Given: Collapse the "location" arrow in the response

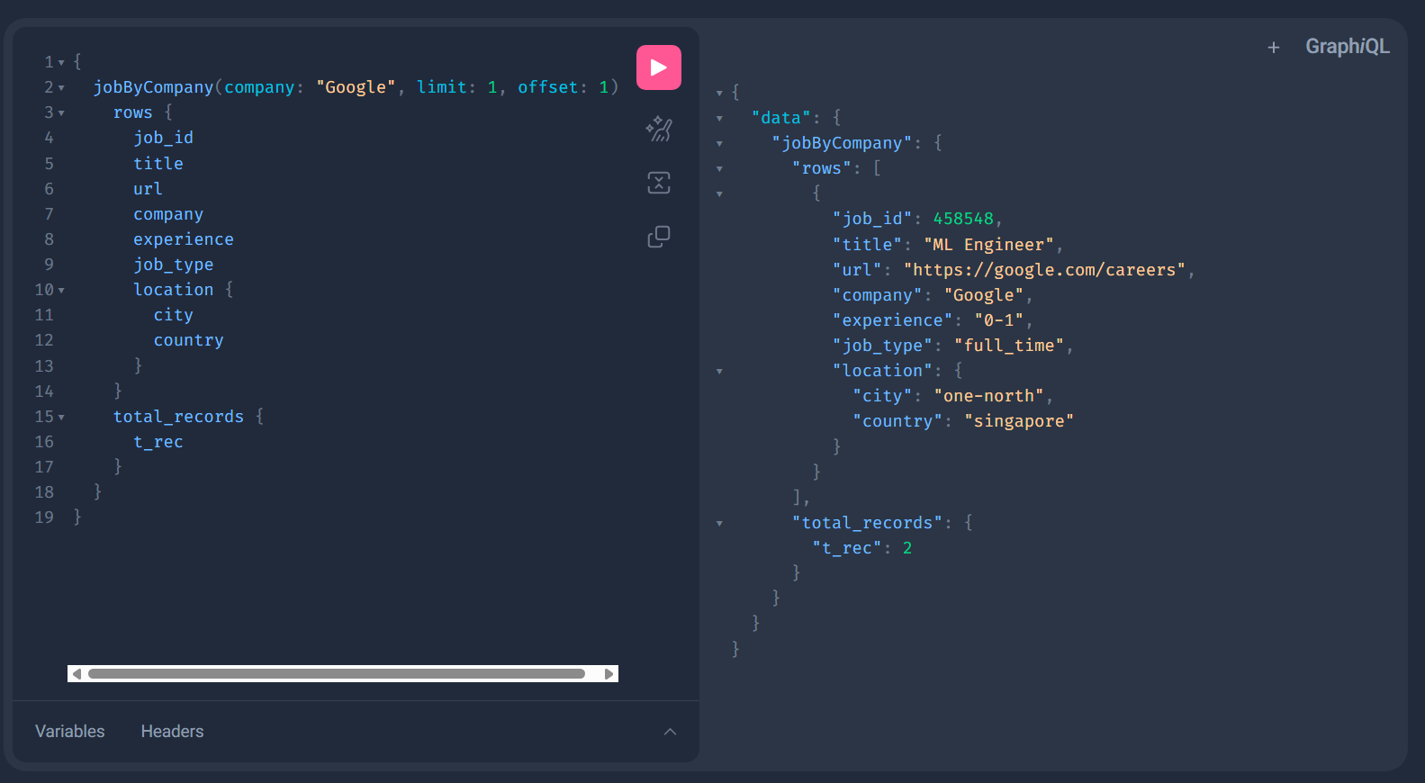Looking at the screenshot, I should click(719, 372).
